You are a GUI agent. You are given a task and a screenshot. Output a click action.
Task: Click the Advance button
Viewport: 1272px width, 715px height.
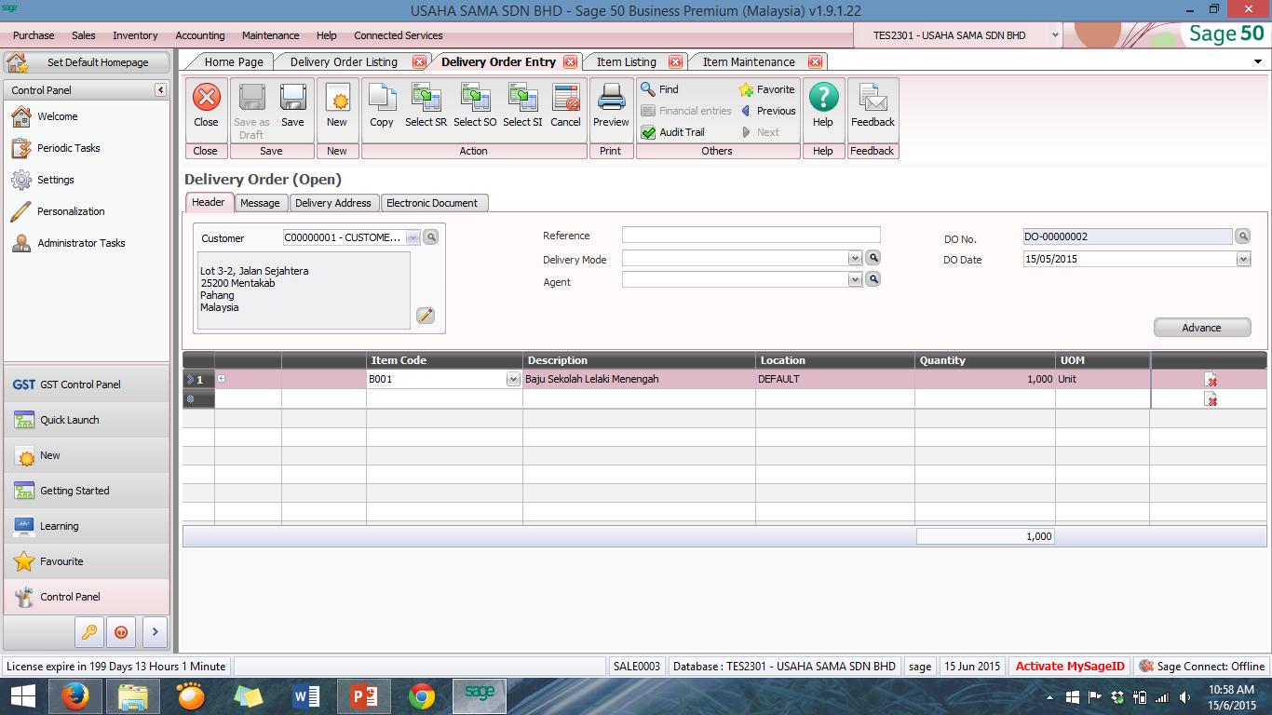point(1202,328)
